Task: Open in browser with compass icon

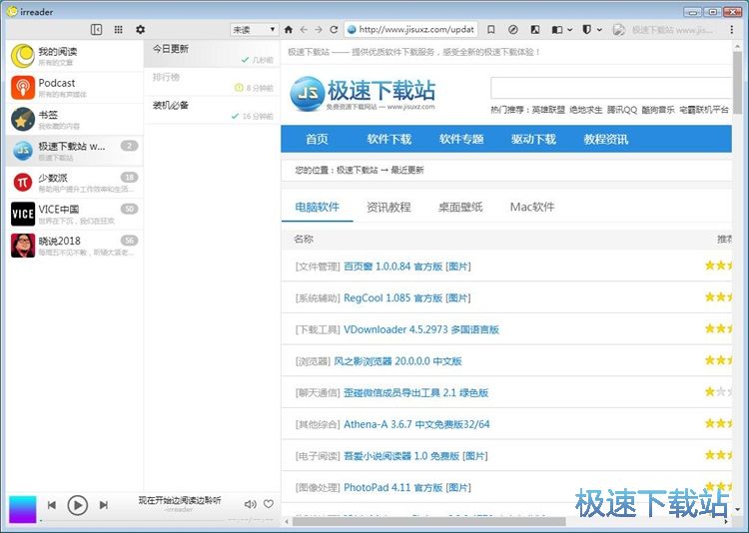Action: (x=513, y=30)
